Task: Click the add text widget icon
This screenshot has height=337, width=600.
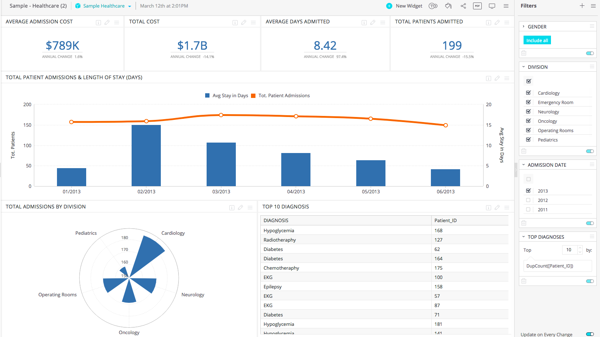Action: coord(433,6)
